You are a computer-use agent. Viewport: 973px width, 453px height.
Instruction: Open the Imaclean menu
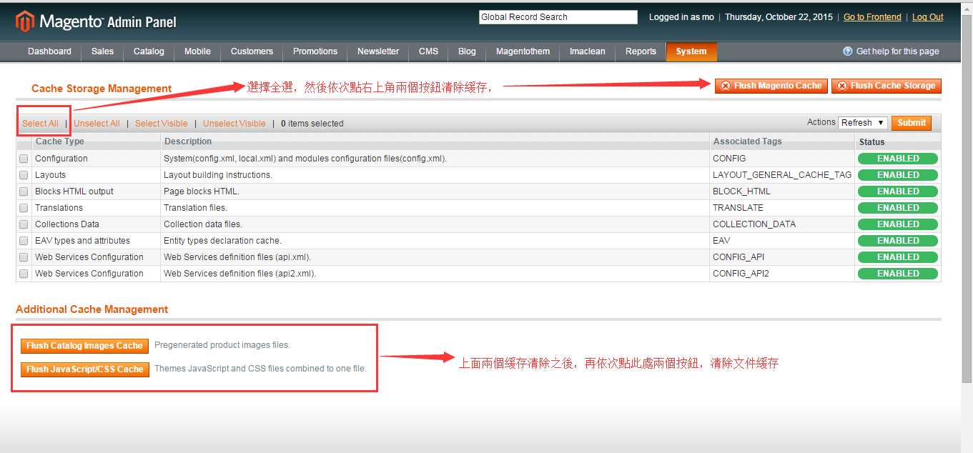(587, 51)
